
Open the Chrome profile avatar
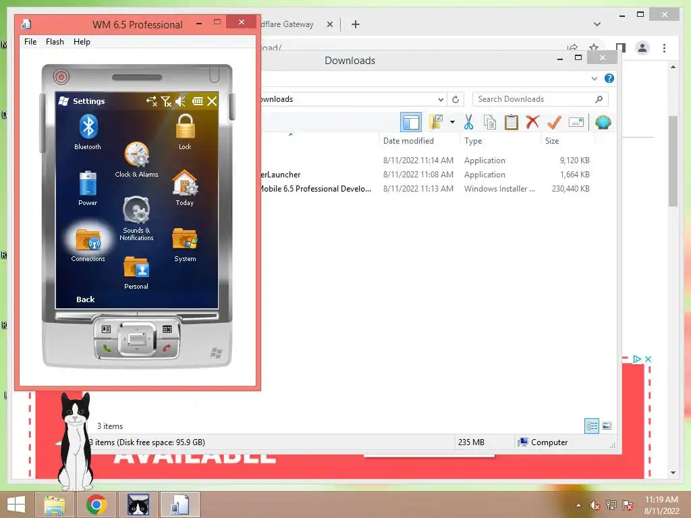(x=642, y=48)
